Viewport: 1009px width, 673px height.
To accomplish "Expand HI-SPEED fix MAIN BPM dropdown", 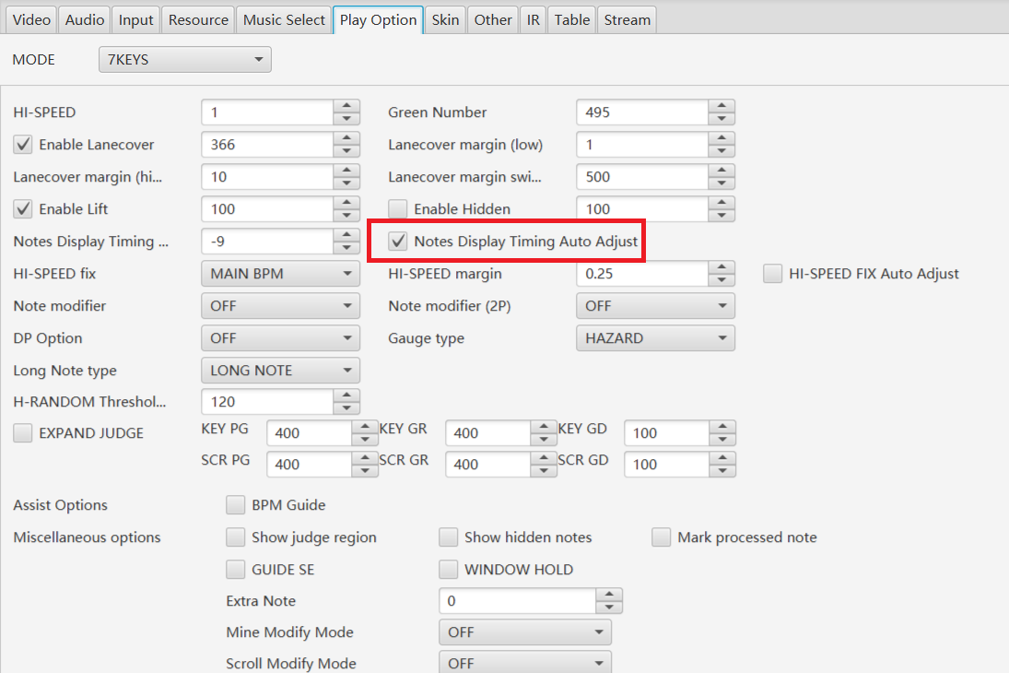I will click(x=280, y=274).
